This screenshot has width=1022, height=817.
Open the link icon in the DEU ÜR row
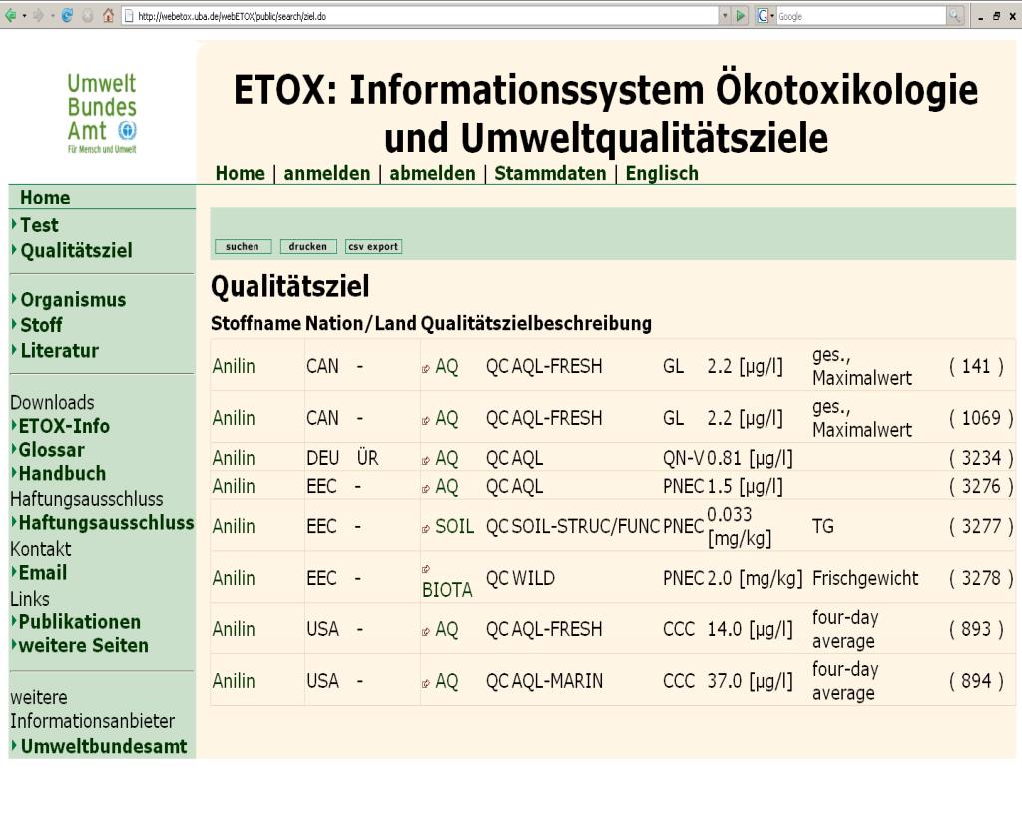(425, 461)
